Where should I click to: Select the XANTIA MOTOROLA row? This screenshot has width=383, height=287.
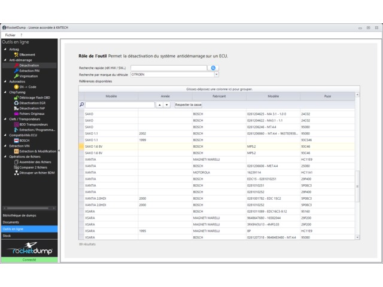217,172
